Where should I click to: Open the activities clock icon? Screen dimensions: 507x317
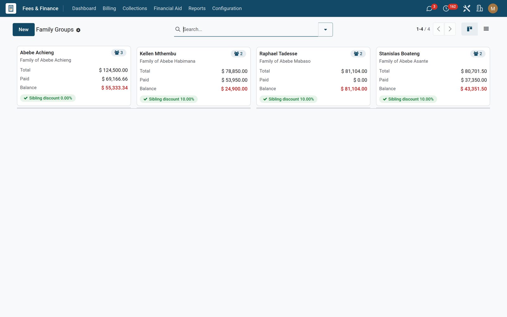[x=446, y=9]
